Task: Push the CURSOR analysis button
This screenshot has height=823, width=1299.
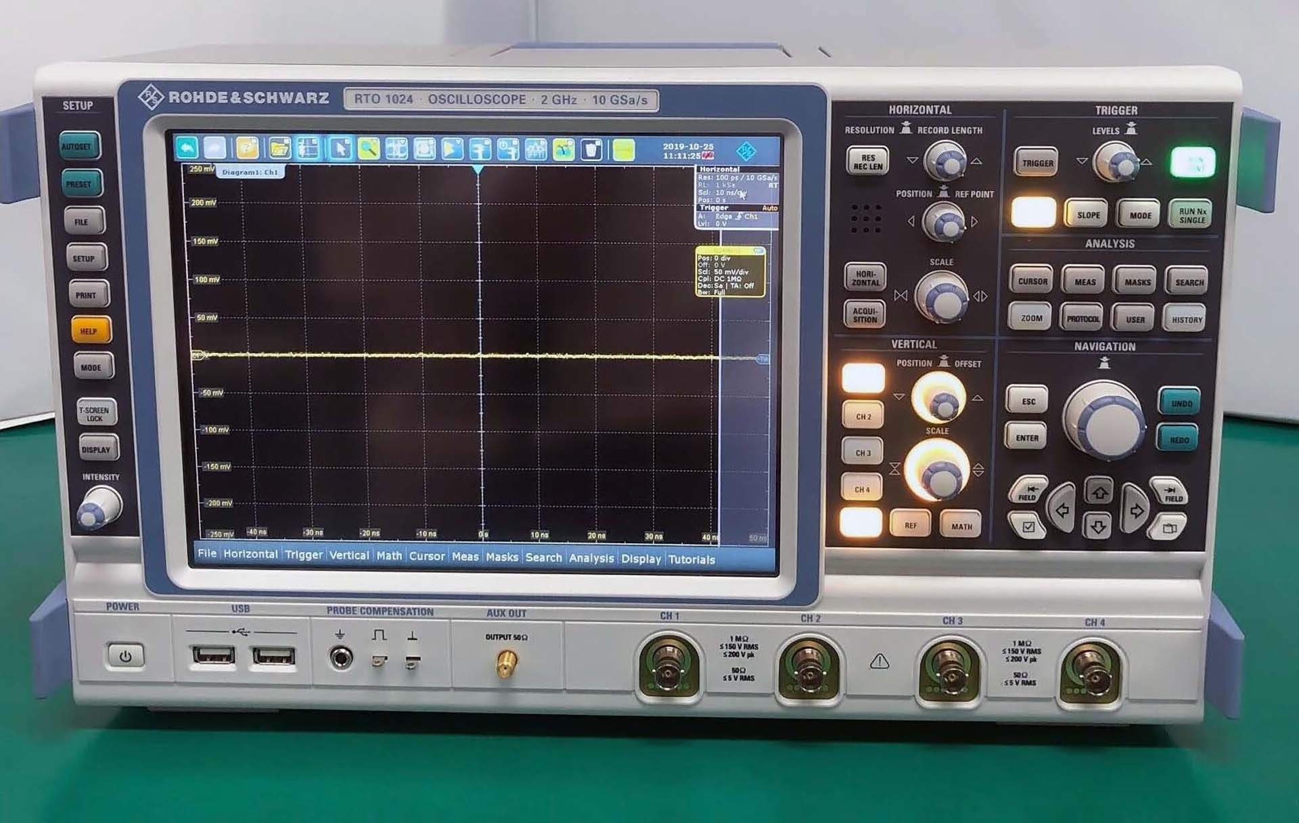Action: pos(1032,280)
